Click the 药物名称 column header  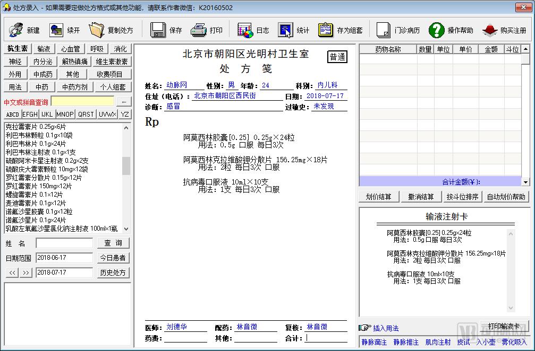388,49
